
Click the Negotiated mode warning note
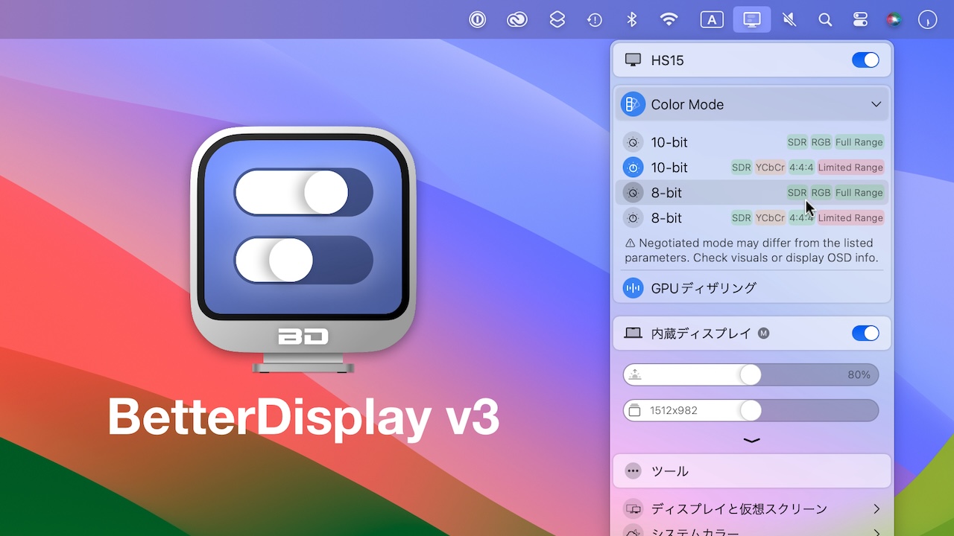752,250
